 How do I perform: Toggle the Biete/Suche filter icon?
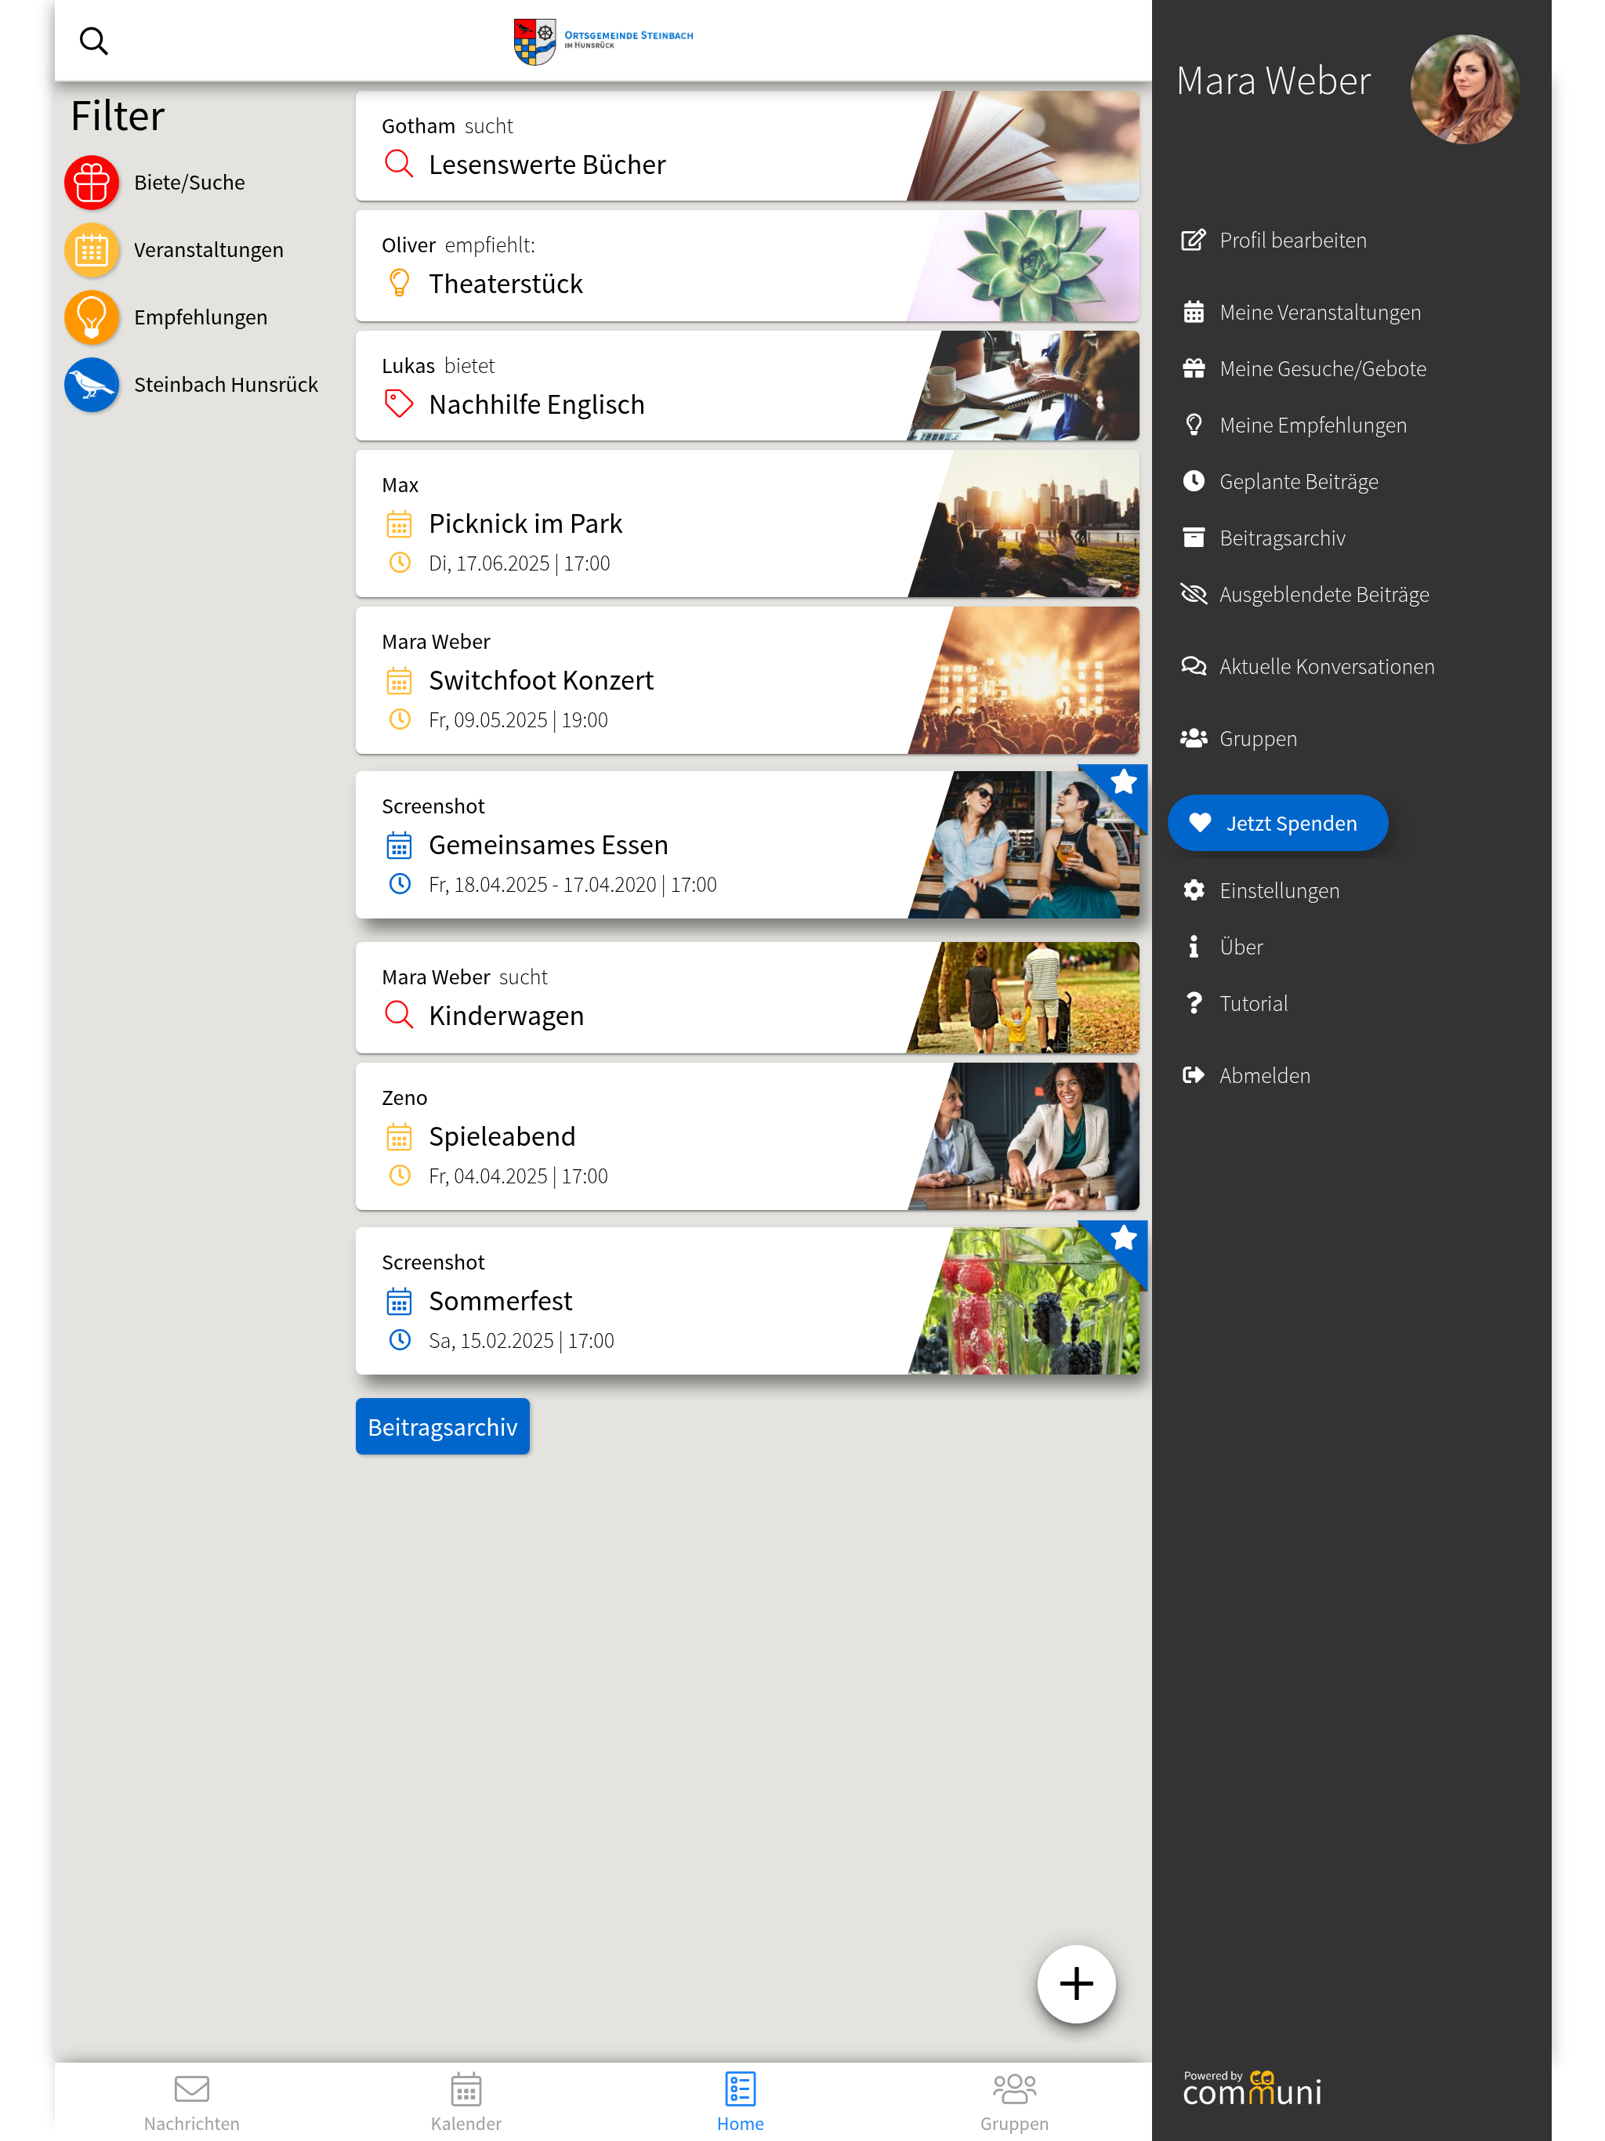[x=92, y=183]
